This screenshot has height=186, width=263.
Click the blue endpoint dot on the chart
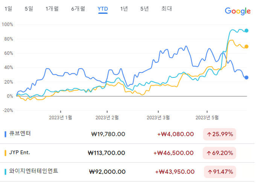pyautogui.click(x=246, y=77)
